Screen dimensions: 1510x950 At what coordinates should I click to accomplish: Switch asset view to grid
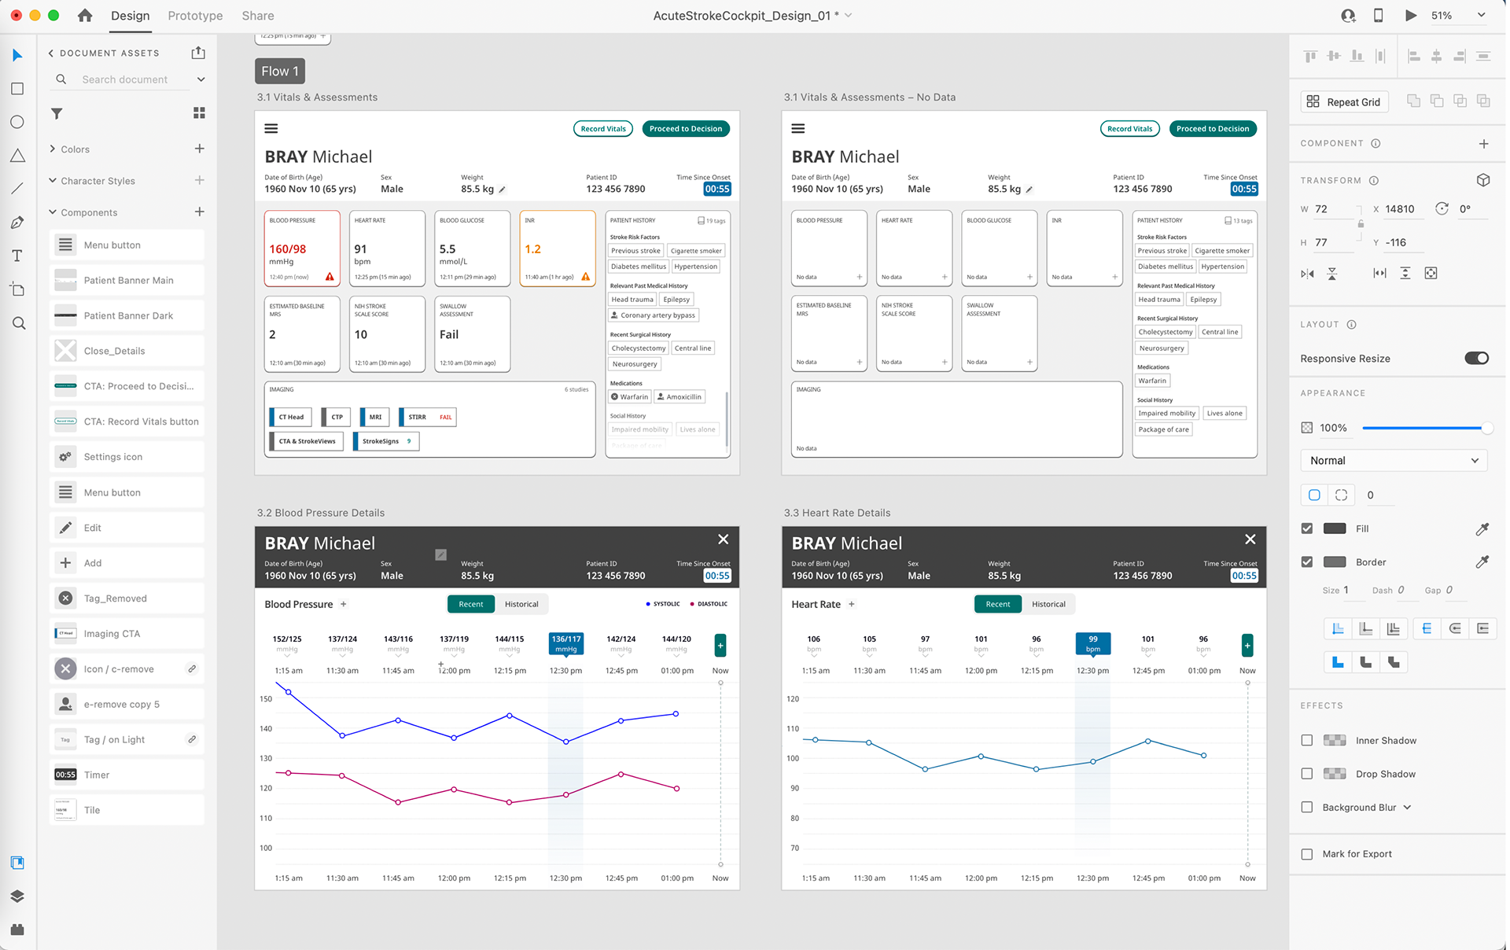click(199, 113)
